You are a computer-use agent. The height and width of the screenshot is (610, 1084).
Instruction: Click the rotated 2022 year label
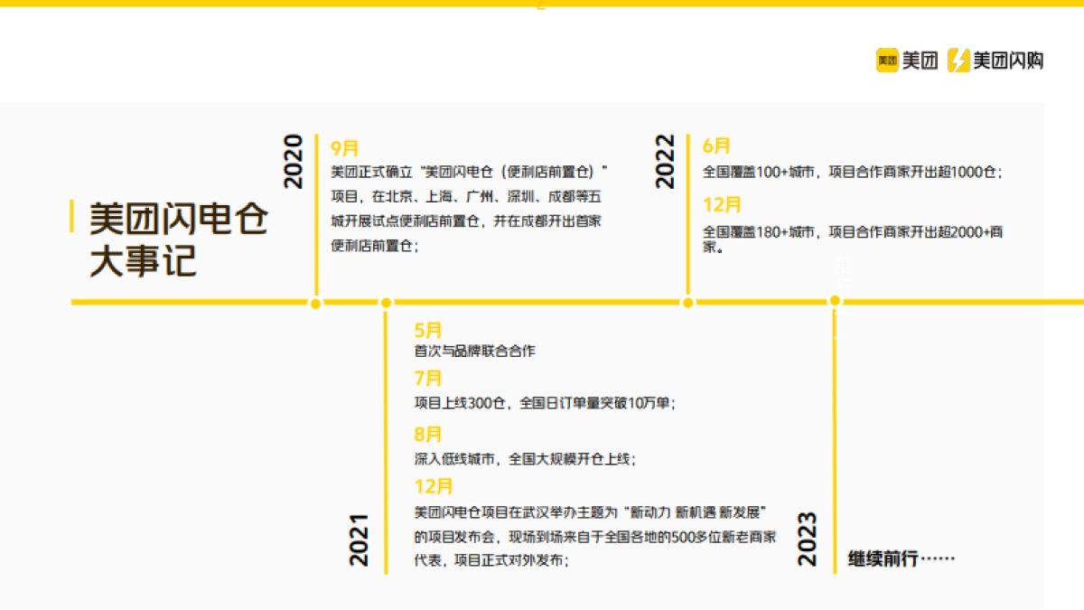tap(665, 162)
